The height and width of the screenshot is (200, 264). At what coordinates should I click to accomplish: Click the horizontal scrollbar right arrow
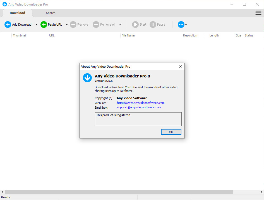pyautogui.click(x=261, y=192)
